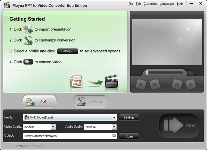Click the rewind control in preview
The image size is (207, 150).
pos(154,84)
